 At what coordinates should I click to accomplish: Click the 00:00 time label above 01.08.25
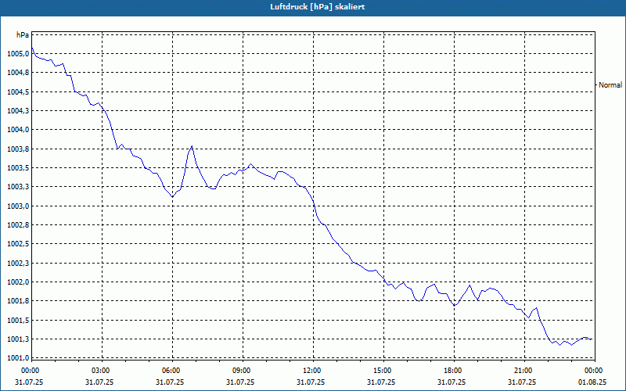(594, 371)
